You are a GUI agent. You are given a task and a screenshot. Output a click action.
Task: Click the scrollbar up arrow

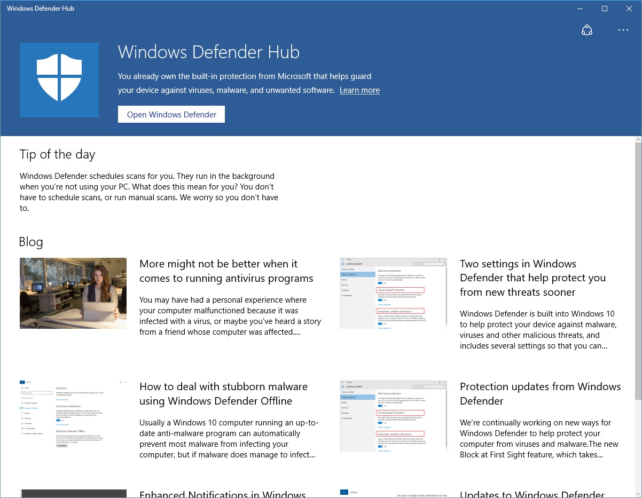[x=638, y=139]
